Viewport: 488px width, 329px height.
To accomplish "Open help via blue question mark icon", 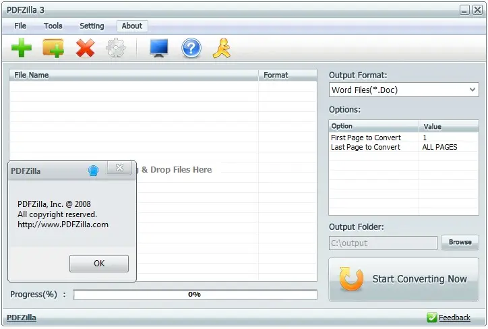I will [x=191, y=48].
